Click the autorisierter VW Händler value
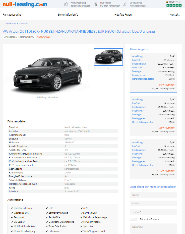Image resolution: width=185 pixels, height=234 pixels. pyautogui.click(x=78, y=131)
